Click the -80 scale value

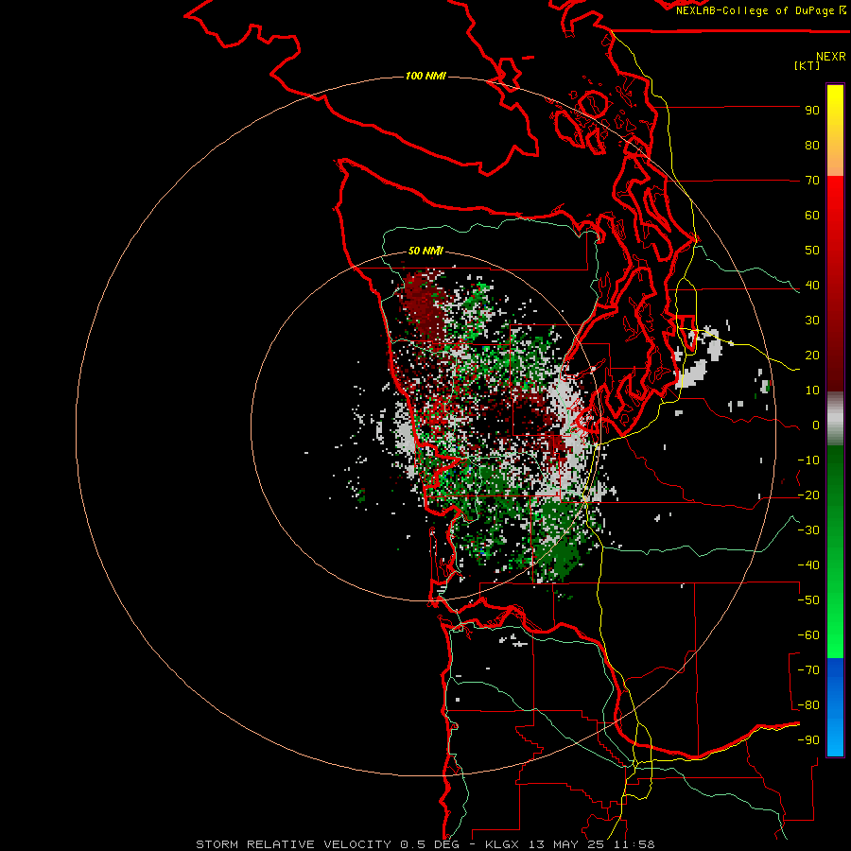pos(808,705)
